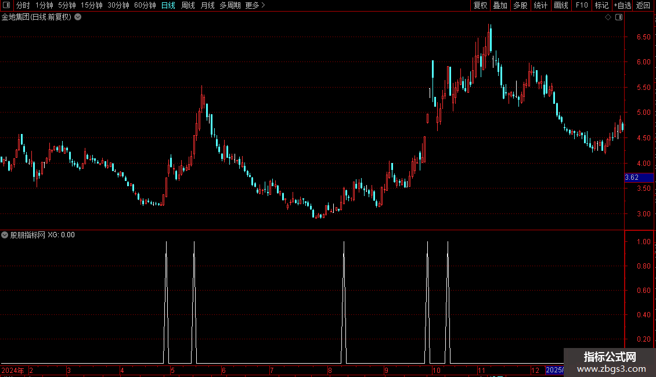Click the diamond icon in chart header
This screenshot has height=377, width=656.
coord(608,17)
